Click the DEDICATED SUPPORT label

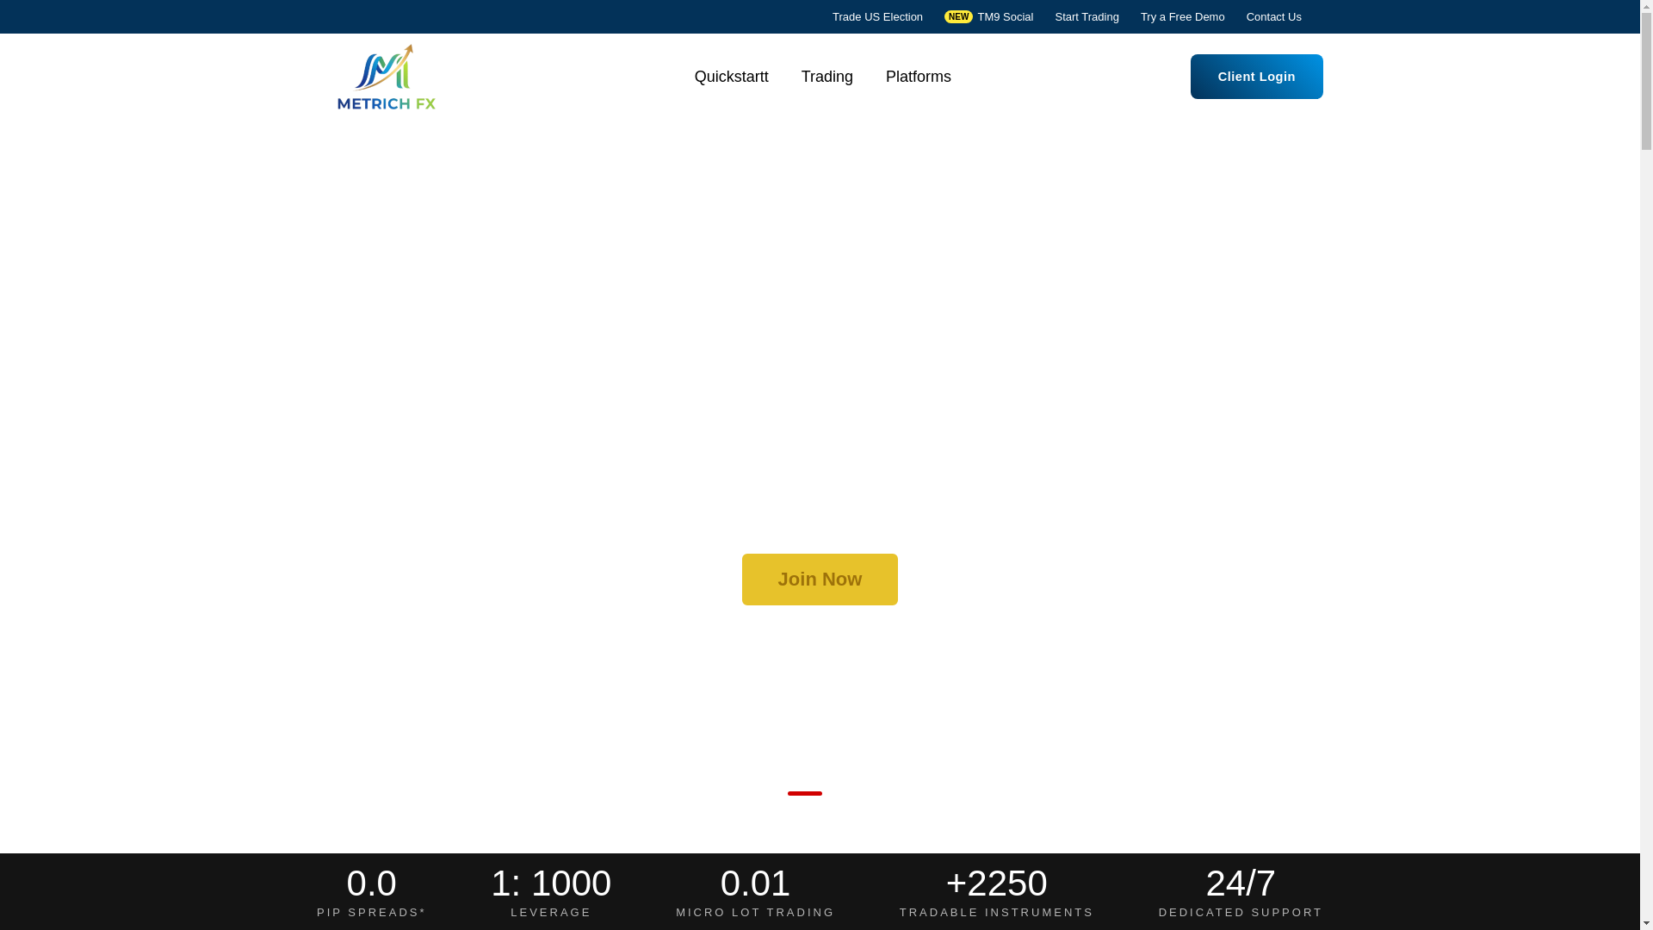1241,913
